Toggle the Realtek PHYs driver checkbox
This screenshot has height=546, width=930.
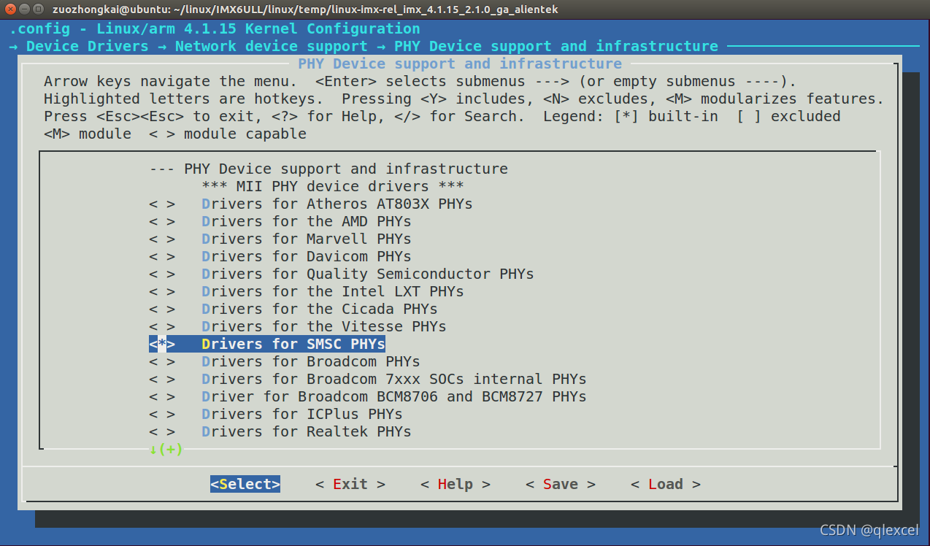(x=162, y=431)
